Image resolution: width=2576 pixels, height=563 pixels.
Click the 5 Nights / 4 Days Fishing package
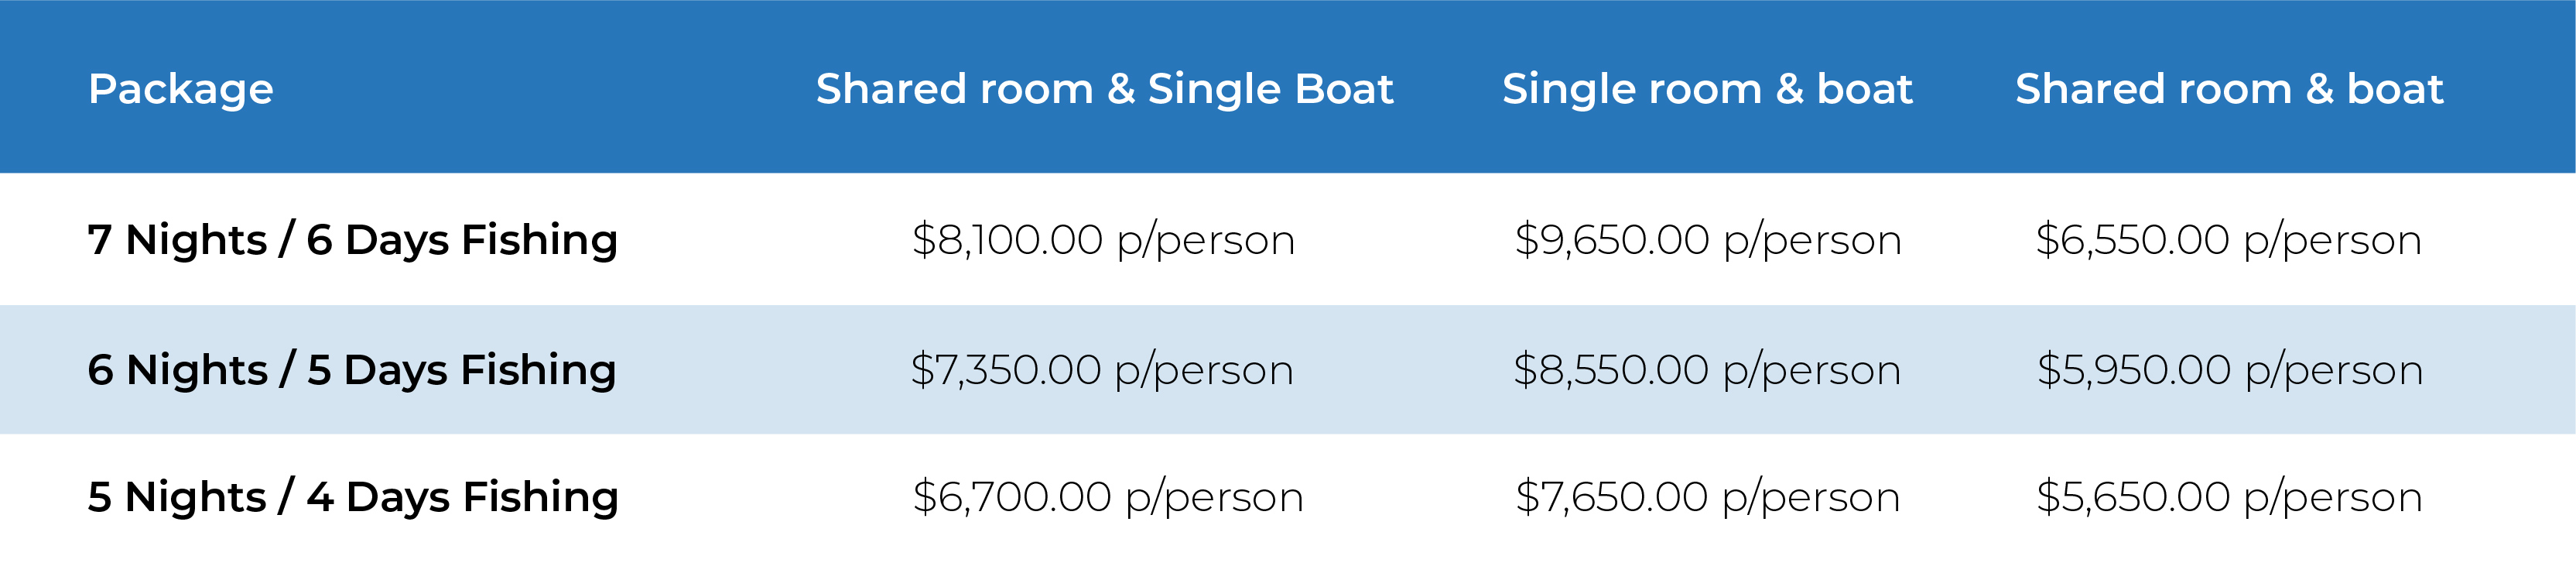coord(353,497)
